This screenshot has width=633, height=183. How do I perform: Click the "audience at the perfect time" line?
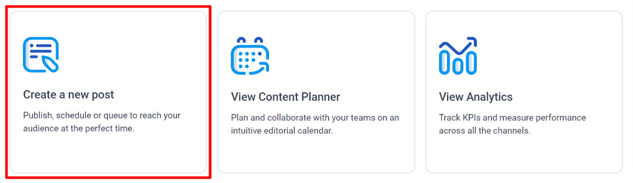pyautogui.click(x=79, y=128)
